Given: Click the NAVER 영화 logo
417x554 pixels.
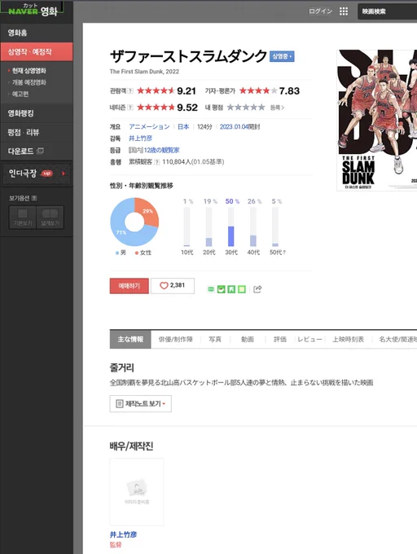Looking at the screenshot, I should pos(32,11).
